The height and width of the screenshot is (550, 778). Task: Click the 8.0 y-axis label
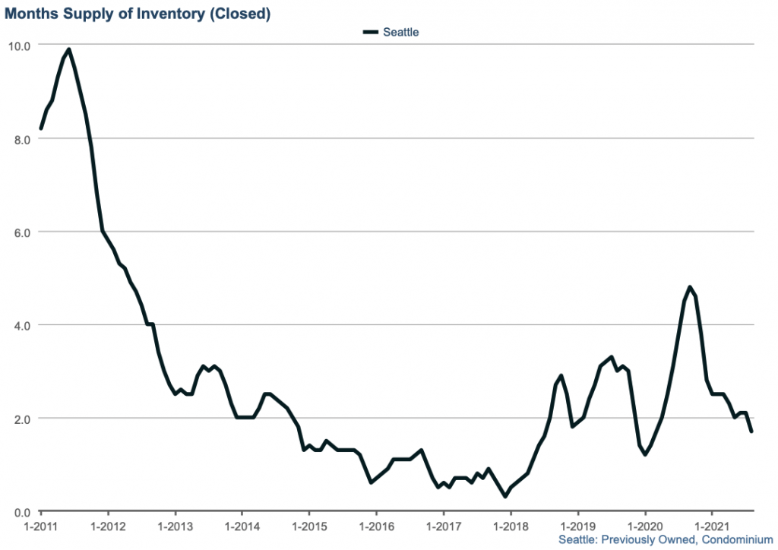tap(22, 139)
